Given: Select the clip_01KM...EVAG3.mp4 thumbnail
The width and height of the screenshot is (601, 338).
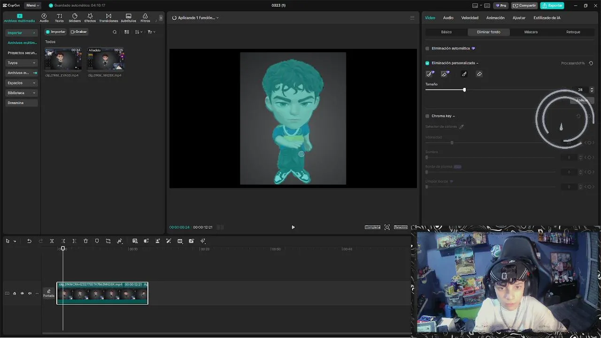Looking at the screenshot, I should (63, 59).
